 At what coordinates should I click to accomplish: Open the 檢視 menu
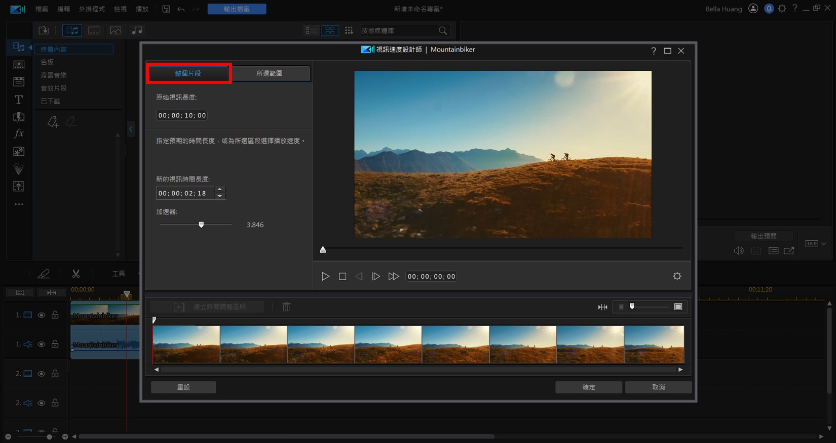pos(120,9)
